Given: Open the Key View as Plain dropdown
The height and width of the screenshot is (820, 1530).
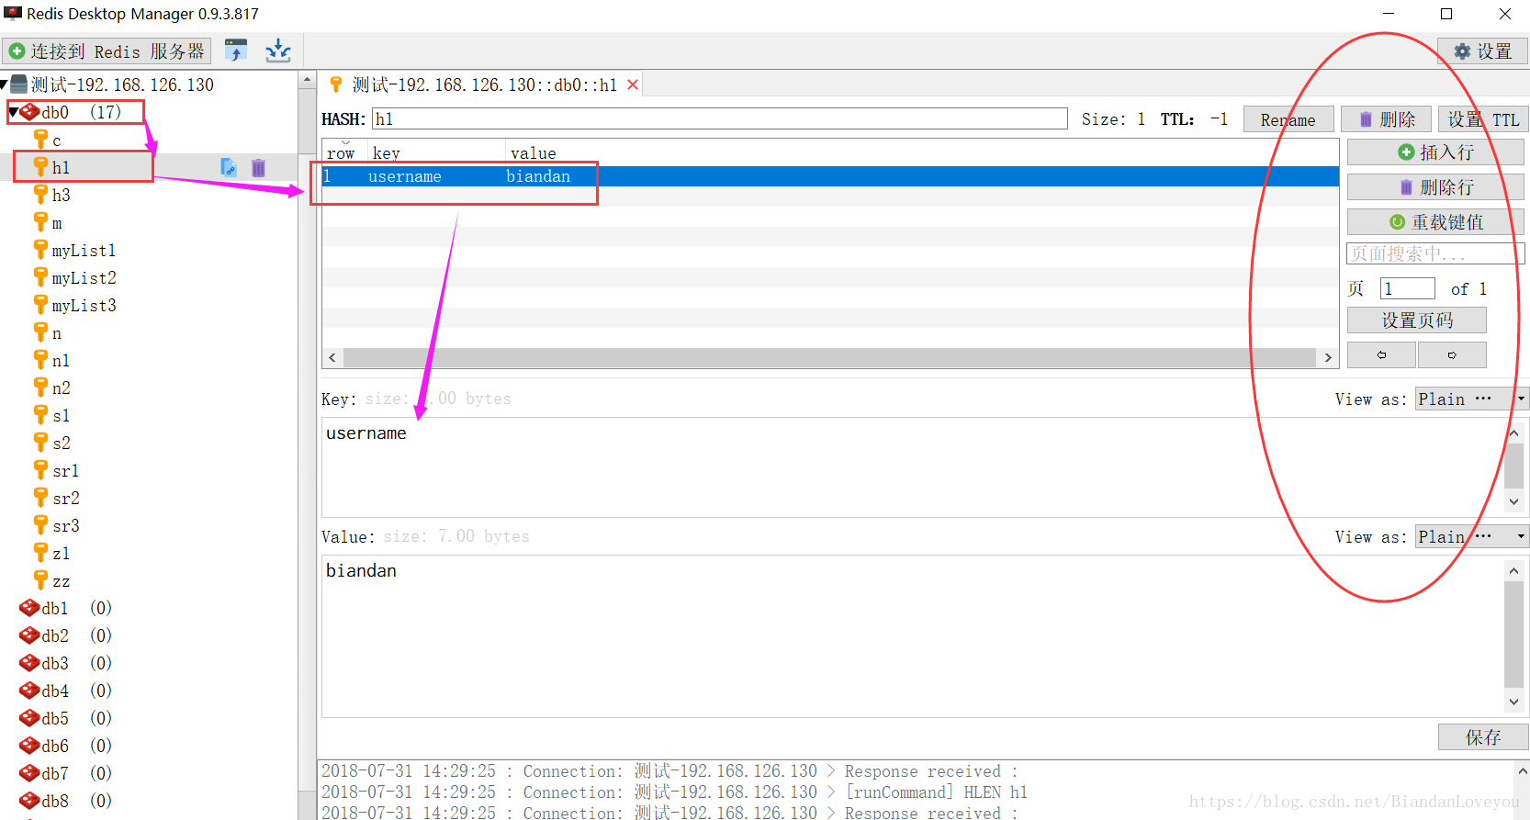Looking at the screenshot, I should click(1471, 399).
